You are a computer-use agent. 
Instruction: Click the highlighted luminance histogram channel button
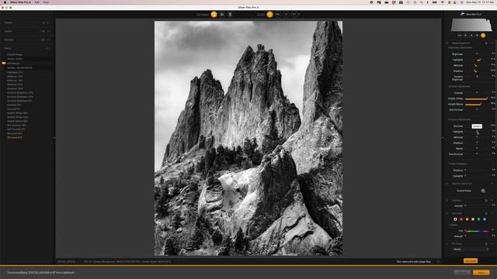483,36
